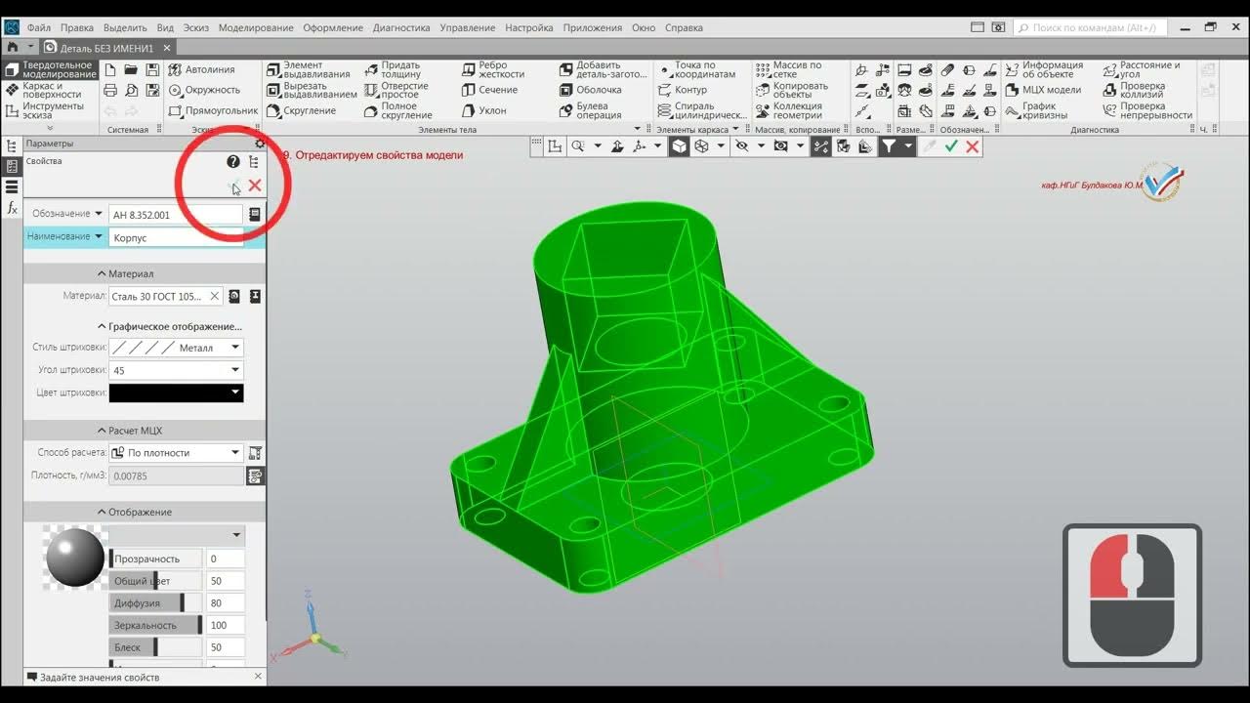This screenshot has width=1250, height=703.
Task: Measure with Расстояние и угол
Action: [1142, 69]
